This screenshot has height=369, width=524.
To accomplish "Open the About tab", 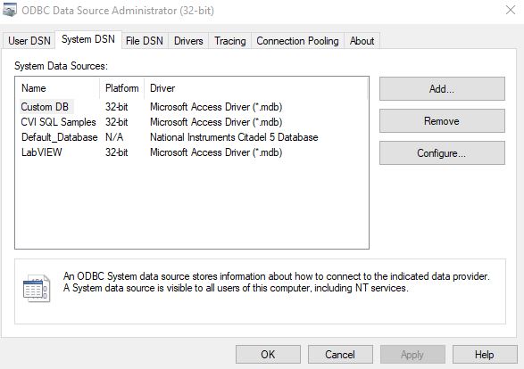I will point(362,41).
